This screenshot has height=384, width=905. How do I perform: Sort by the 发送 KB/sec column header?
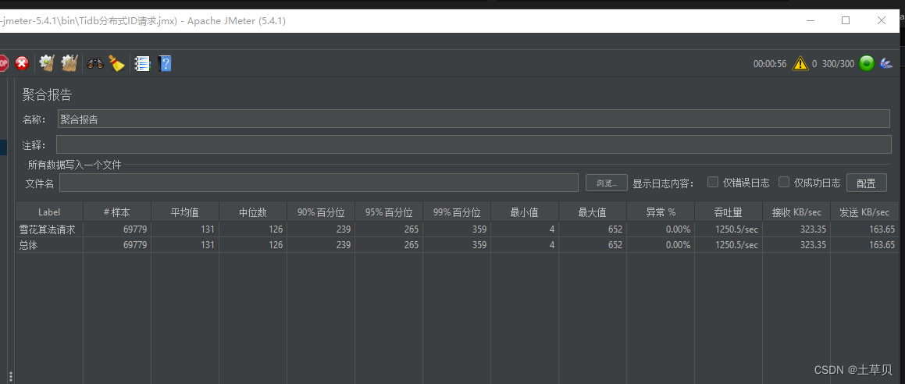click(x=864, y=212)
